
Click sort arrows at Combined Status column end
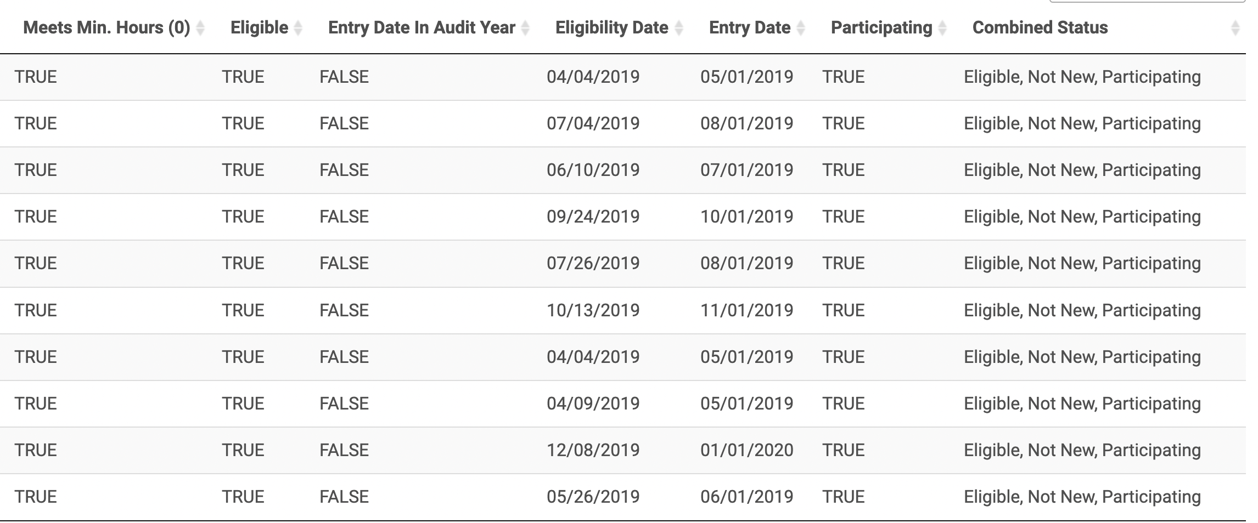coord(1235,28)
